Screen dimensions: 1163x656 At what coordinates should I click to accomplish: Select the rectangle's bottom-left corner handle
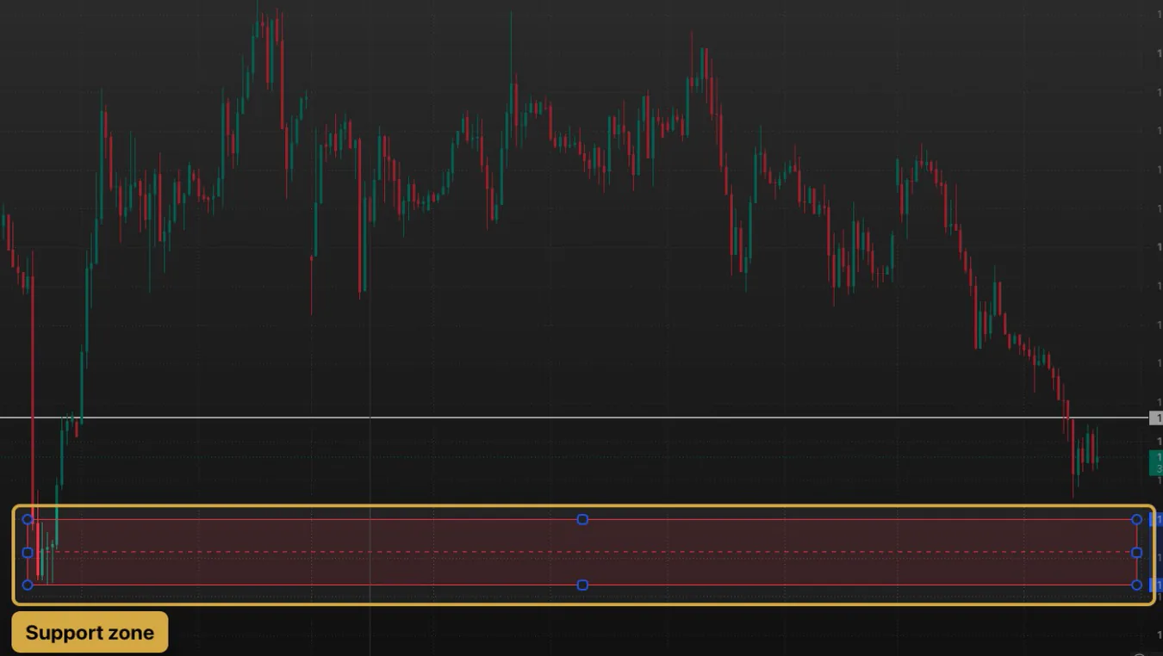pos(28,585)
